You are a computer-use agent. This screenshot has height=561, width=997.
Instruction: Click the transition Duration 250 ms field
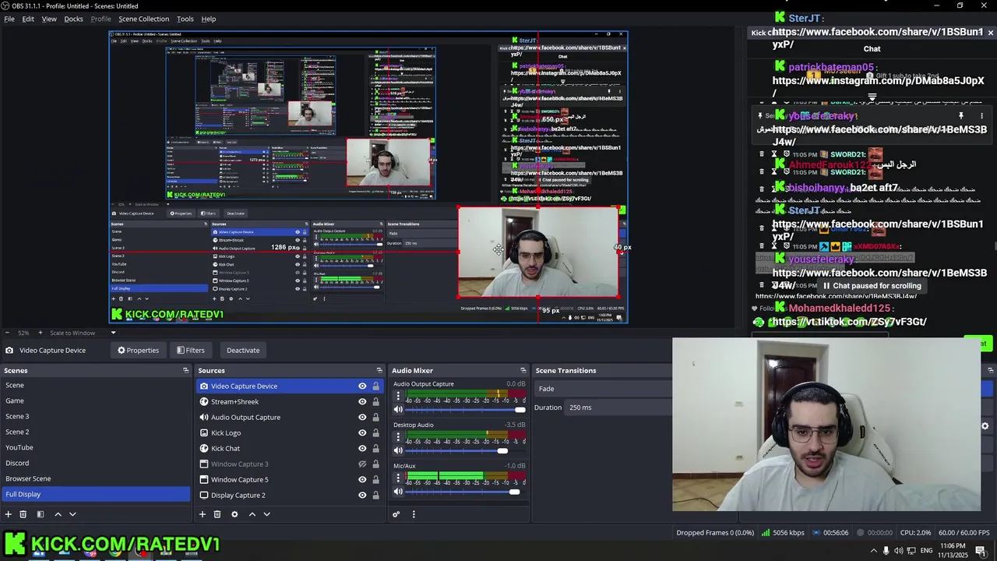point(618,408)
